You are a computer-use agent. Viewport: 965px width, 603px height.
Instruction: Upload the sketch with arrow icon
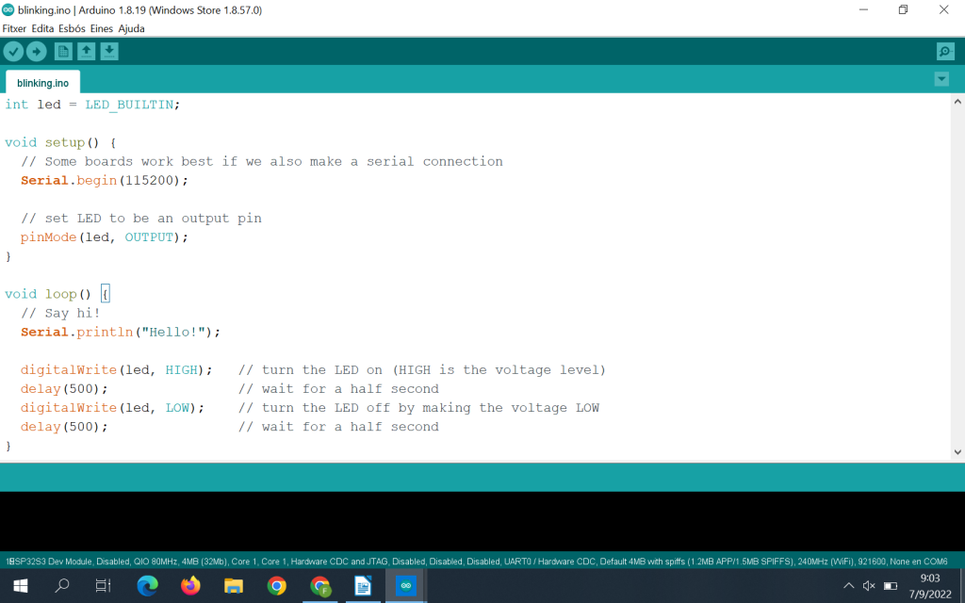(37, 52)
